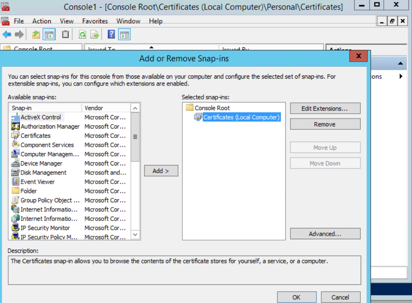Select Console Root in Selected snap-ins
The height and width of the screenshot is (303, 412).
point(212,108)
